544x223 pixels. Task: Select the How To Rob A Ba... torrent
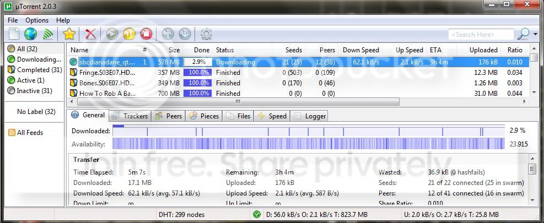298,93
